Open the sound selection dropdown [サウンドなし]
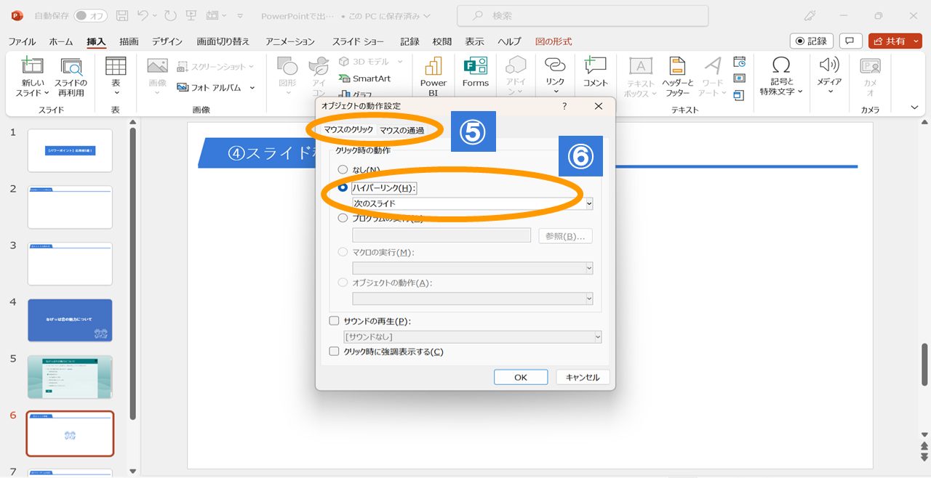This screenshot has width=931, height=478. (473, 336)
